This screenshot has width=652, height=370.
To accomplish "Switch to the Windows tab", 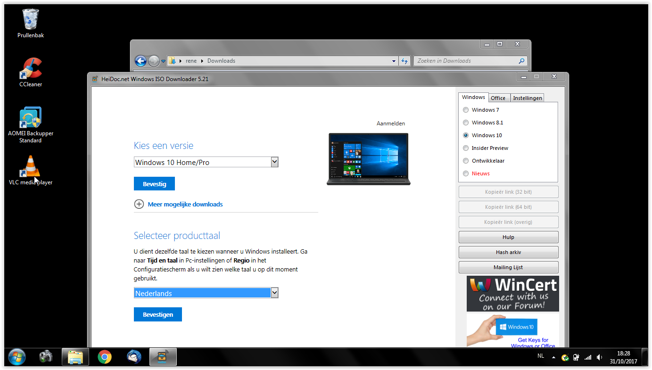I will (473, 98).
